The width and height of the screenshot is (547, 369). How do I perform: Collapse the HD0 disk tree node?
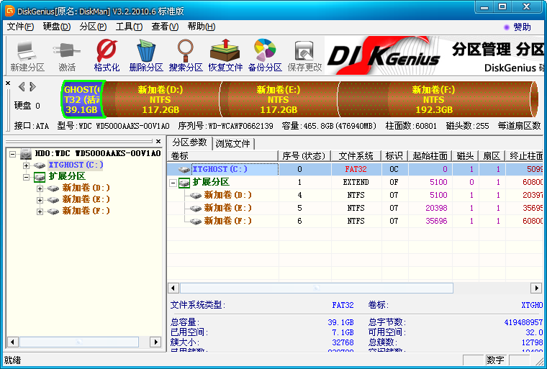coord(13,154)
